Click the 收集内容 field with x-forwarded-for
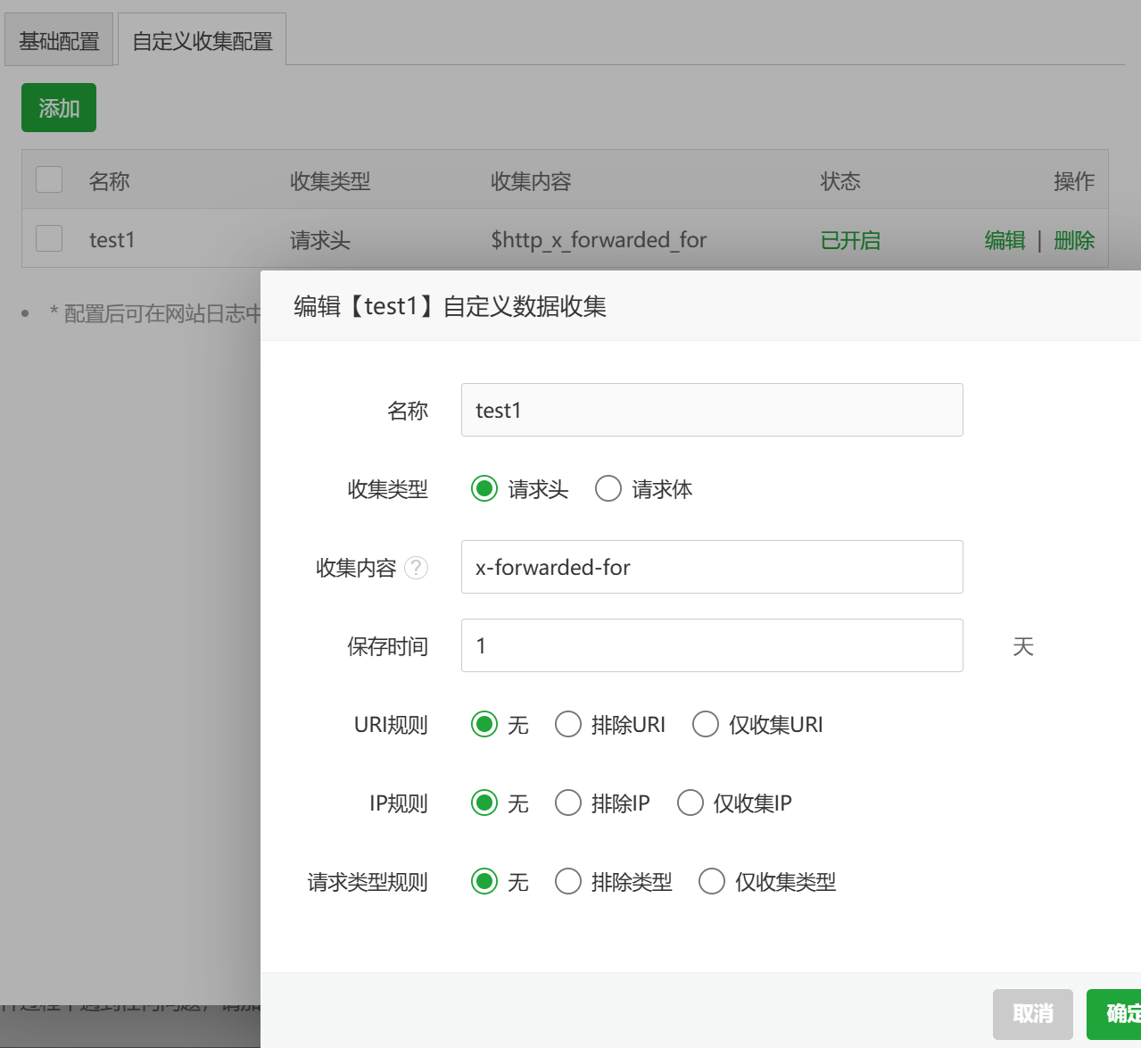 (x=712, y=567)
